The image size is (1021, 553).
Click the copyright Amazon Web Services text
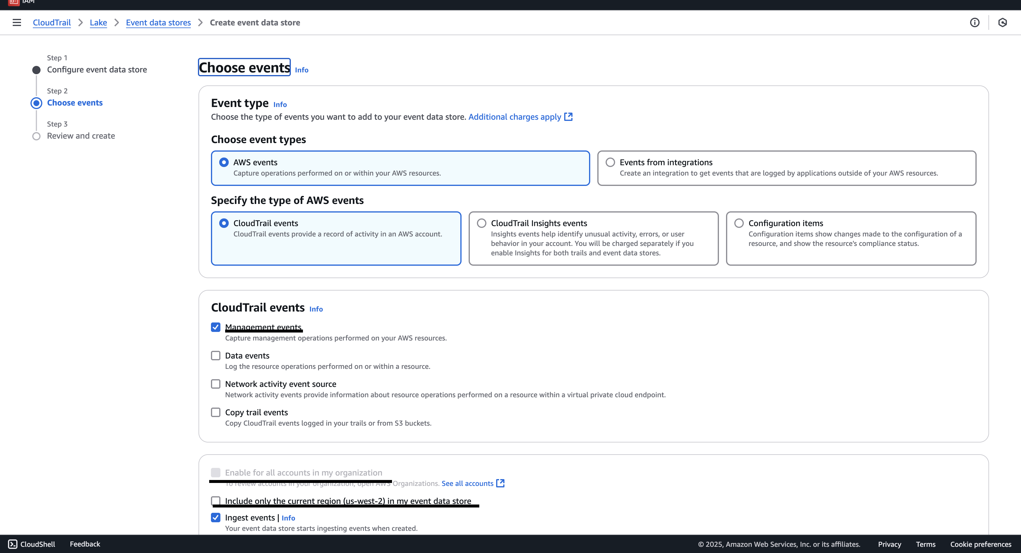point(779,544)
